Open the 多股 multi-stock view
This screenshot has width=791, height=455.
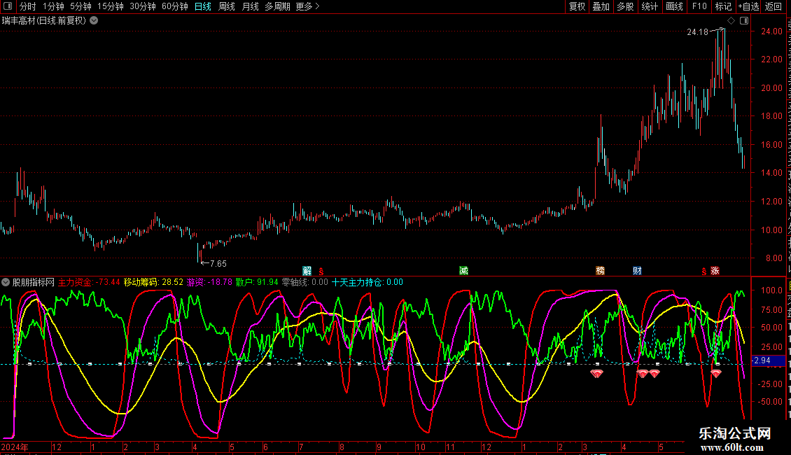point(625,6)
